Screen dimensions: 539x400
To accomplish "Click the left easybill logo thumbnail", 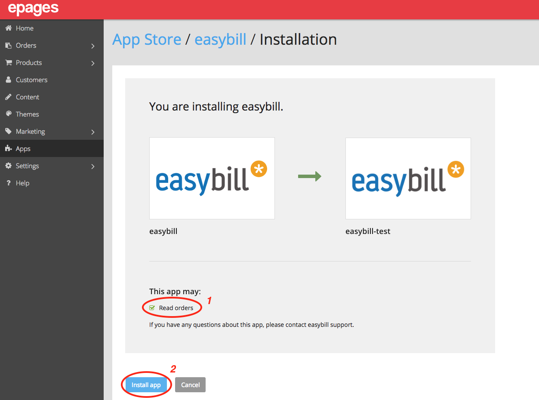I will (x=212, y=178).
